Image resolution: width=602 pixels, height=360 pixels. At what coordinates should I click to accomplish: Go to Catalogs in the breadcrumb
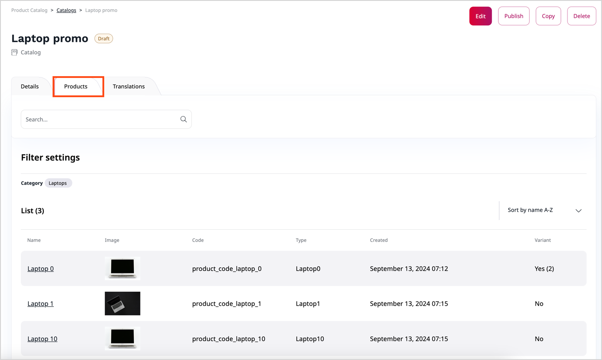66,10
